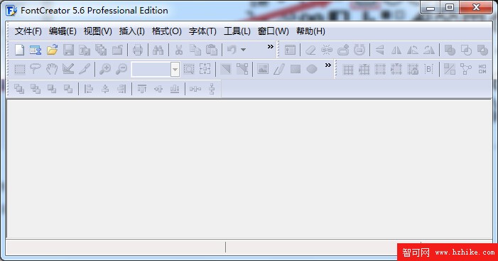
Task: Click the glyph properties card icon
Action: [290, 50]
